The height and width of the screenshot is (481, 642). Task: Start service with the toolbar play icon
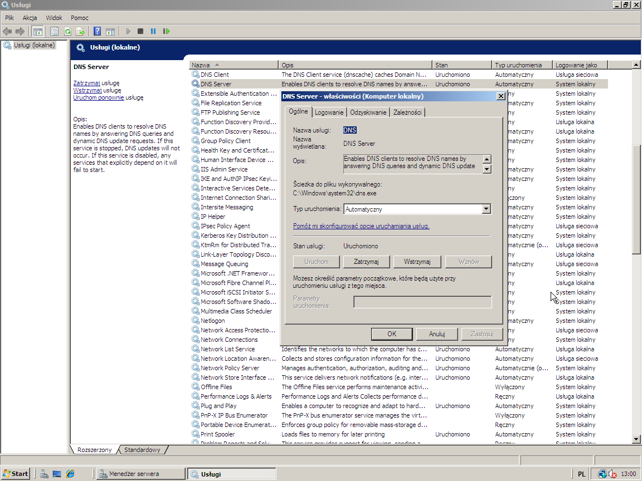(x=128, y=31)
